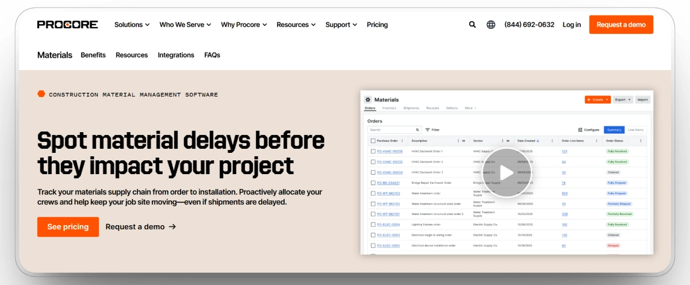The width and height of the screenshot is (690, 285).
Task: Open the Defects tab
Action: 452,108
